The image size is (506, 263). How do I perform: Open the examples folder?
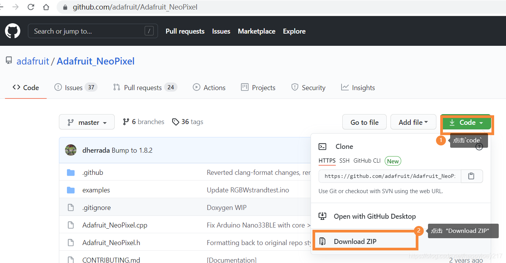(x=96, y=190)
